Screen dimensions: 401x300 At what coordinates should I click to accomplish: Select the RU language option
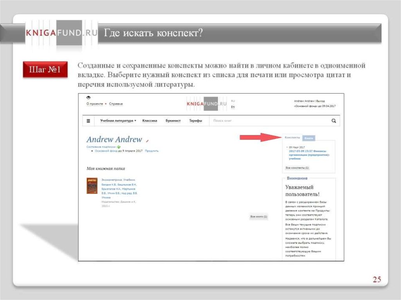[233, 101]
